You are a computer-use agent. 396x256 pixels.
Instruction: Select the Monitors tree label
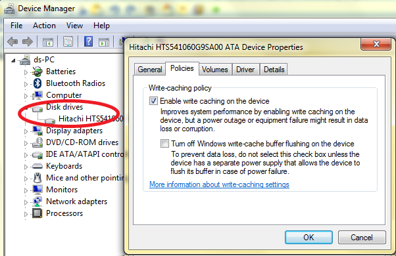click(62, 190)
